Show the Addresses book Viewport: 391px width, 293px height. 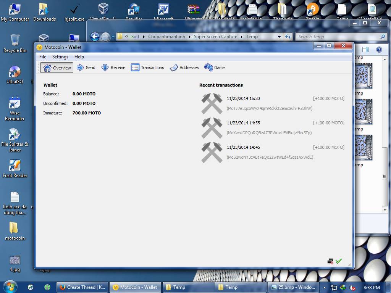coord(184,68)
